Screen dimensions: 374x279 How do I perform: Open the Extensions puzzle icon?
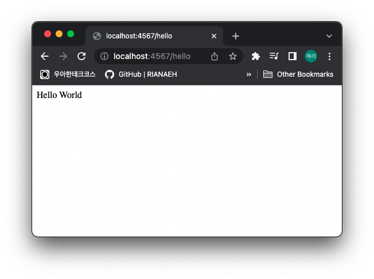click(255, 57)
